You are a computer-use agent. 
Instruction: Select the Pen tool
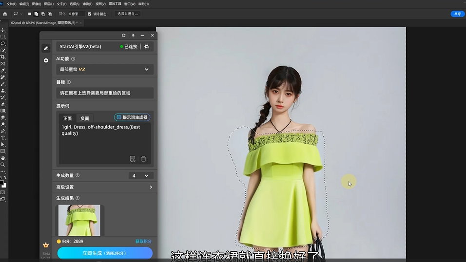pos(2,131)
